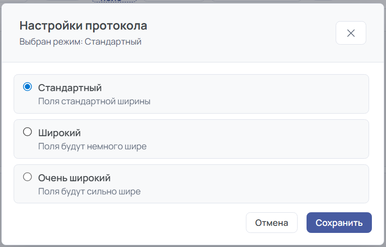Screen dimensions: 386x247
Task: Save settings with the Сохранить button
Action: [339, 223]
